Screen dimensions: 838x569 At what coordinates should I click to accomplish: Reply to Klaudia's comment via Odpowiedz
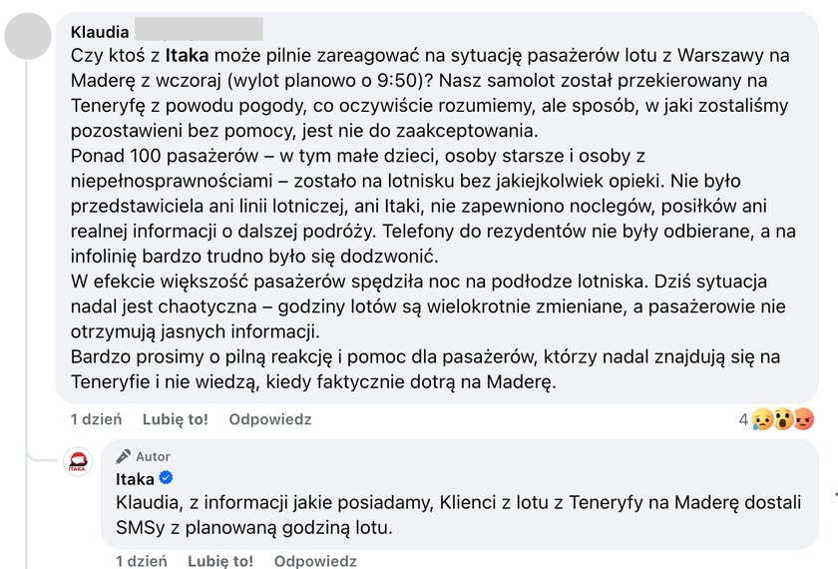pyautogui.click(x=270, y=420)
